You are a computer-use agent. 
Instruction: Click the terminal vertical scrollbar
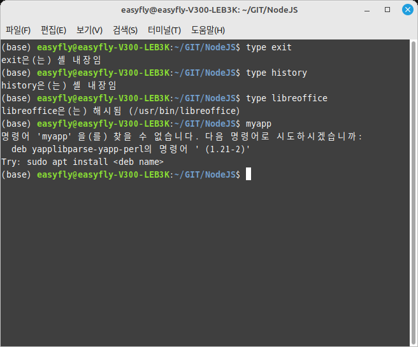click(x=413, y=192)
